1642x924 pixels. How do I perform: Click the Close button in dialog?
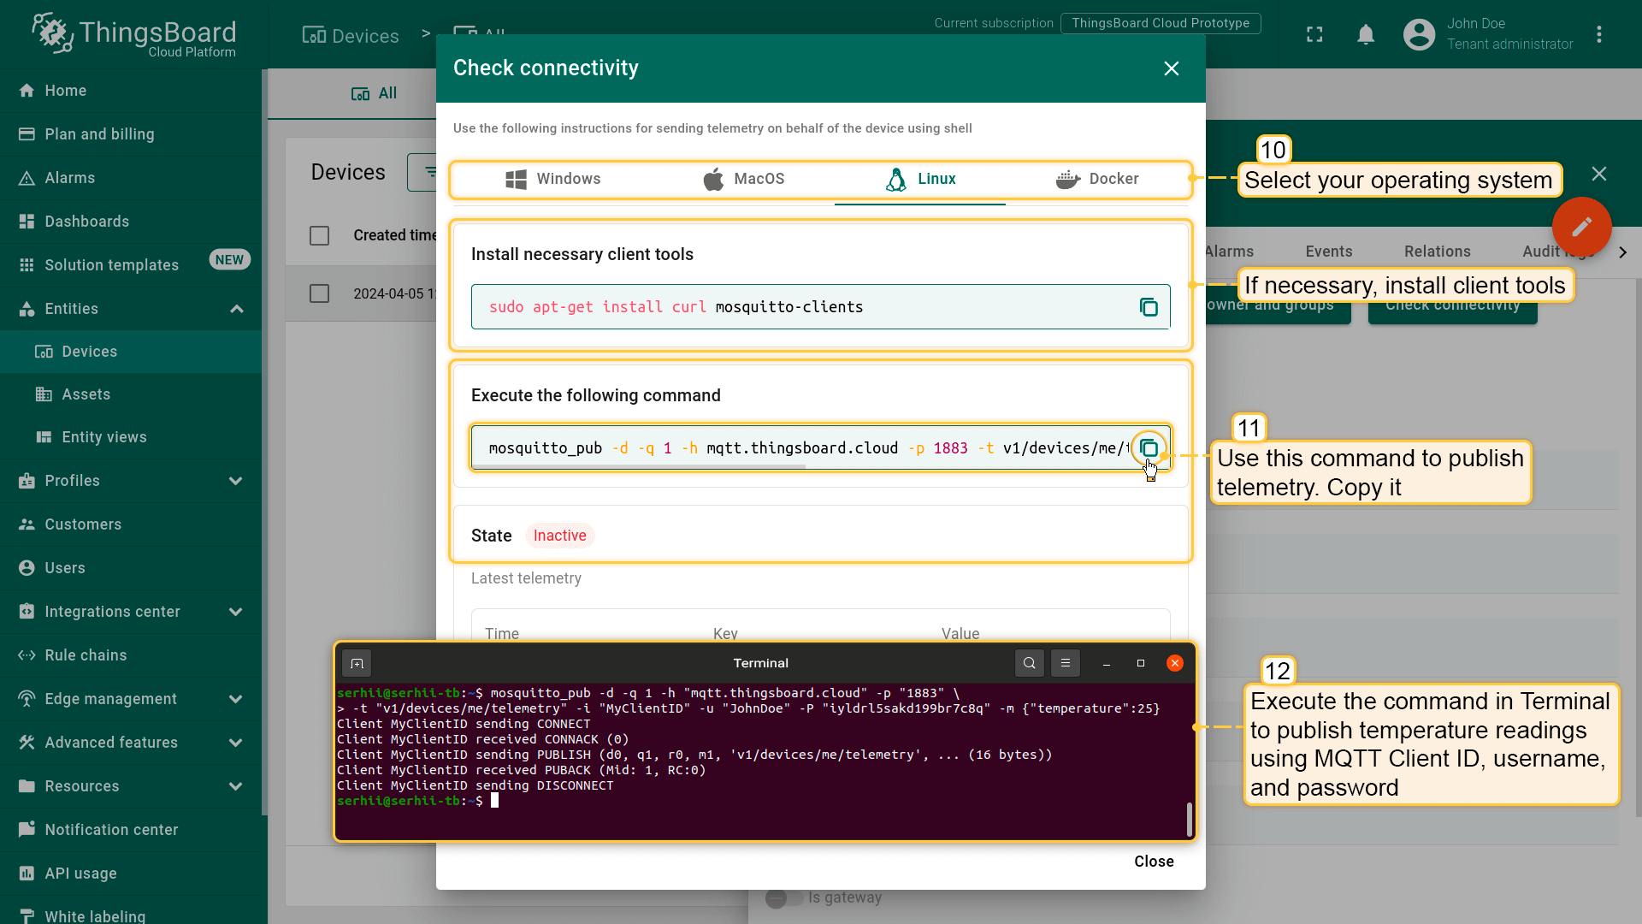click(1154, 862)
